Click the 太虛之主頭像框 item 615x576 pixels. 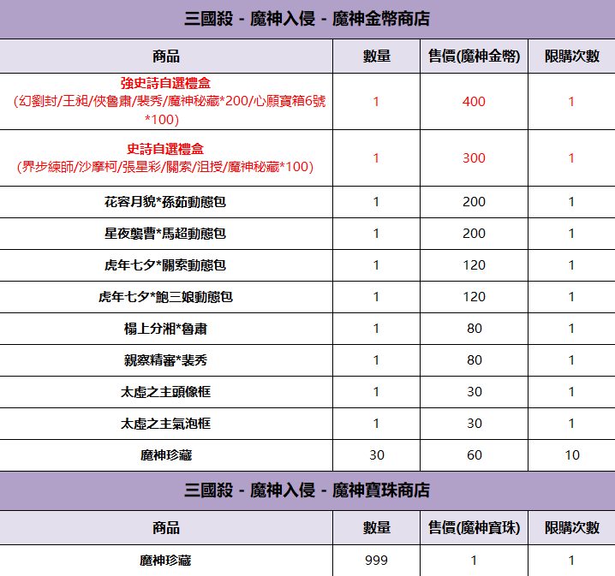166,392
